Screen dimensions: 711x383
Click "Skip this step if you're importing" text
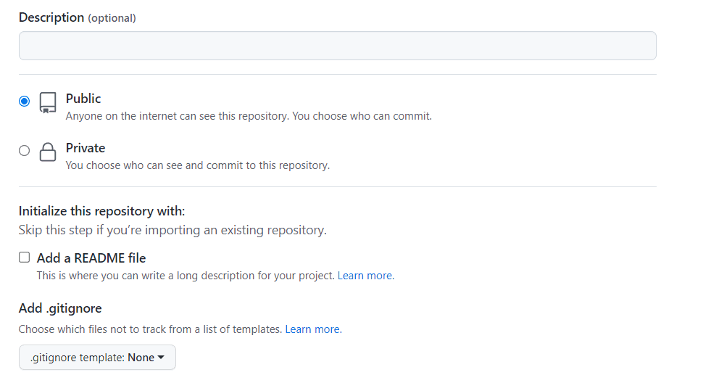172,231
